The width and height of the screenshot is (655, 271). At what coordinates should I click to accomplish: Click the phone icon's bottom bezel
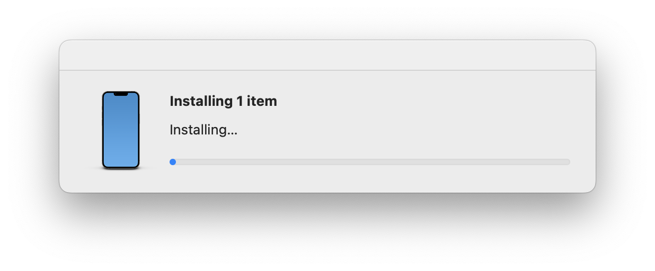[x=121, y=168]
